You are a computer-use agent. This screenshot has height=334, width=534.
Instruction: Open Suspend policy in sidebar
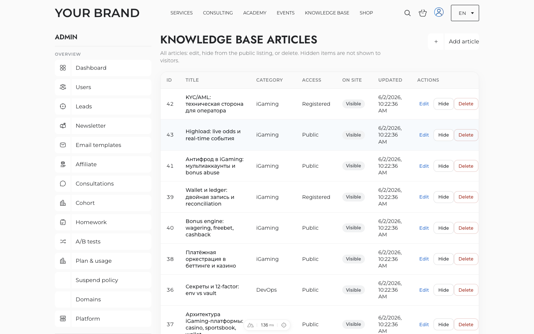click(103, 280)
